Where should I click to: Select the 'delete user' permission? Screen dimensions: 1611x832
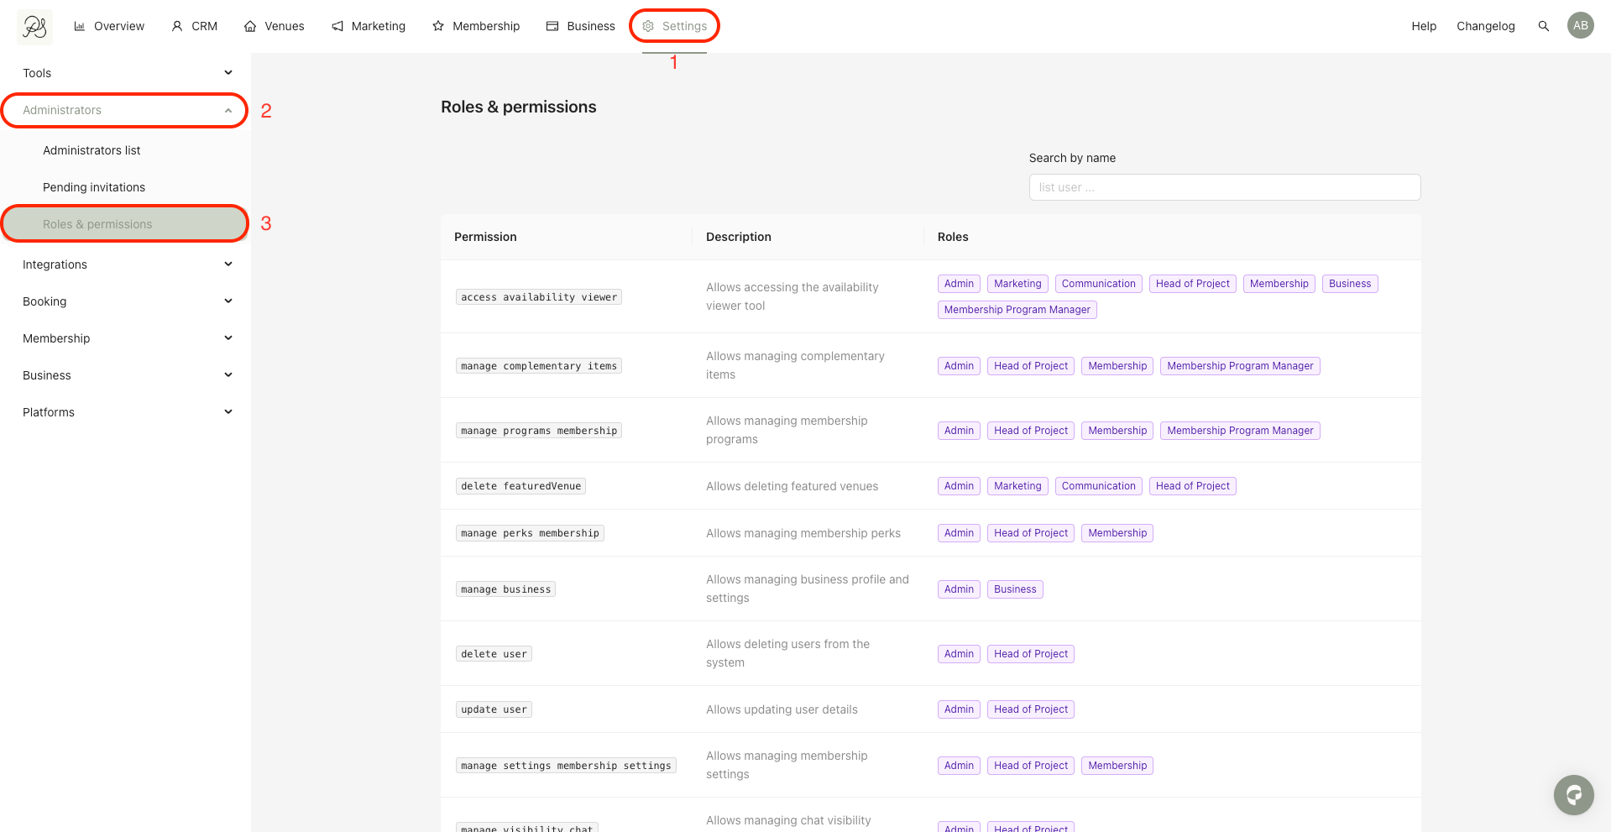click(x=494, y=654)
